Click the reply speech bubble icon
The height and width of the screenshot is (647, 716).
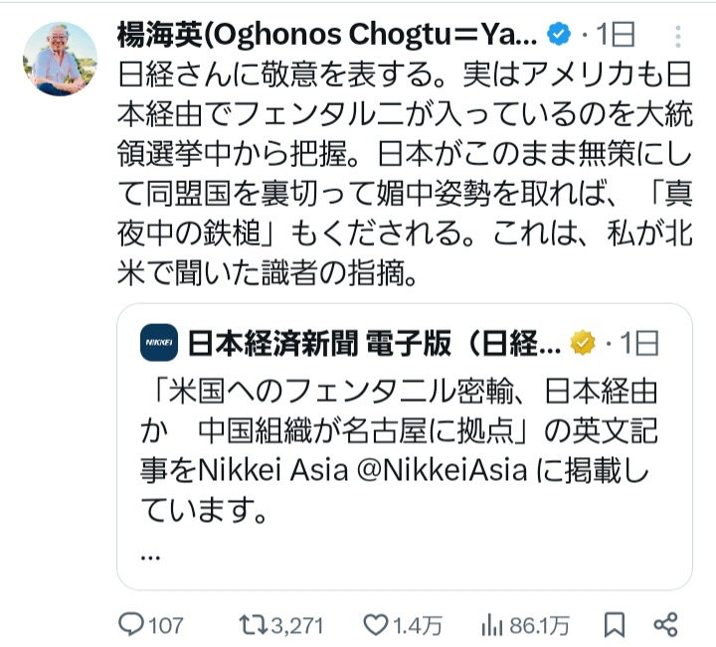pos(132,624)
